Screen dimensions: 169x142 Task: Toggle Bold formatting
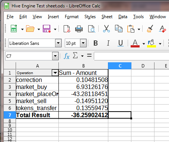tap(96, 43)
